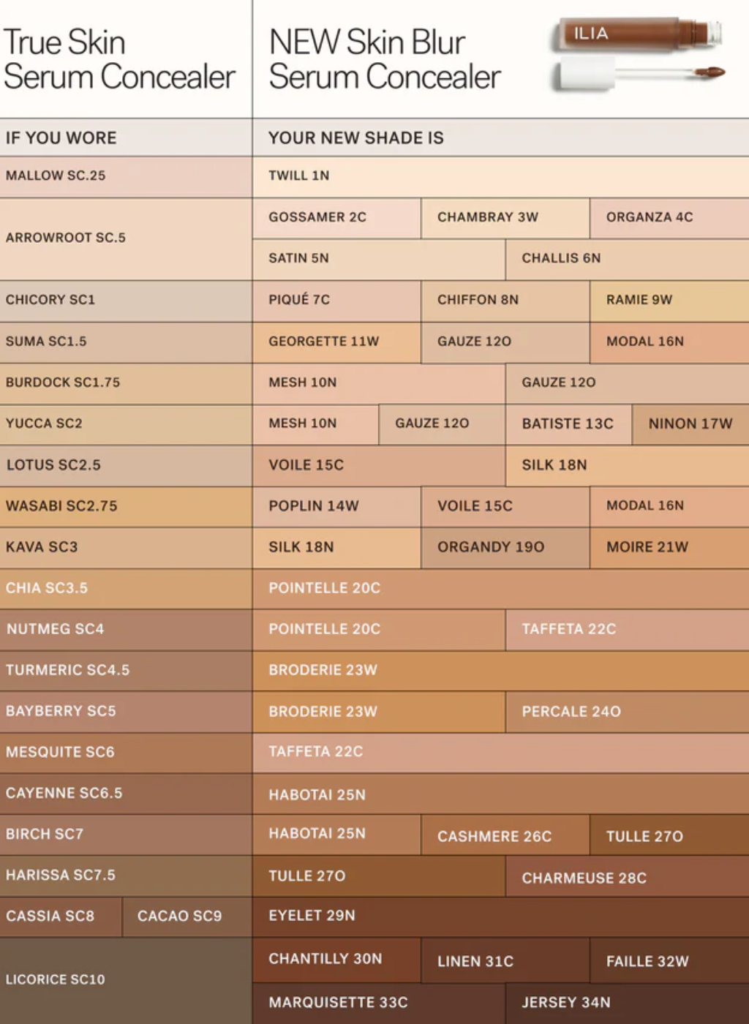The image size is (749, 1024).
Task: Choose the Mallow SC.25 swatch
Action: pyautogui.click(x=126, y=176)
